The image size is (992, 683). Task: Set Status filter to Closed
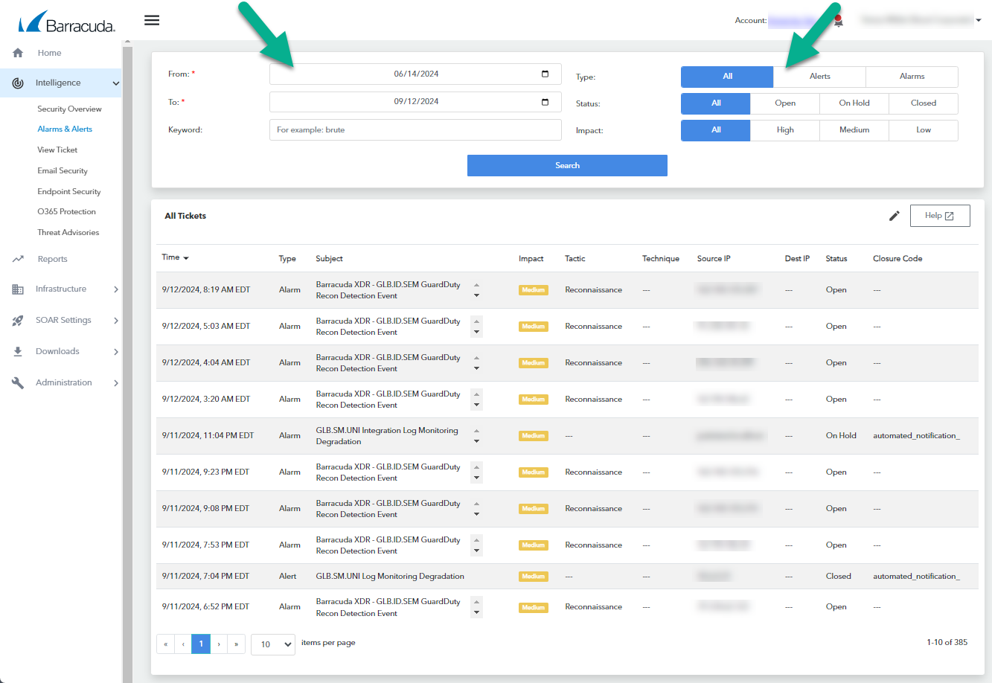pyautogui.click(x=924, y=103)
